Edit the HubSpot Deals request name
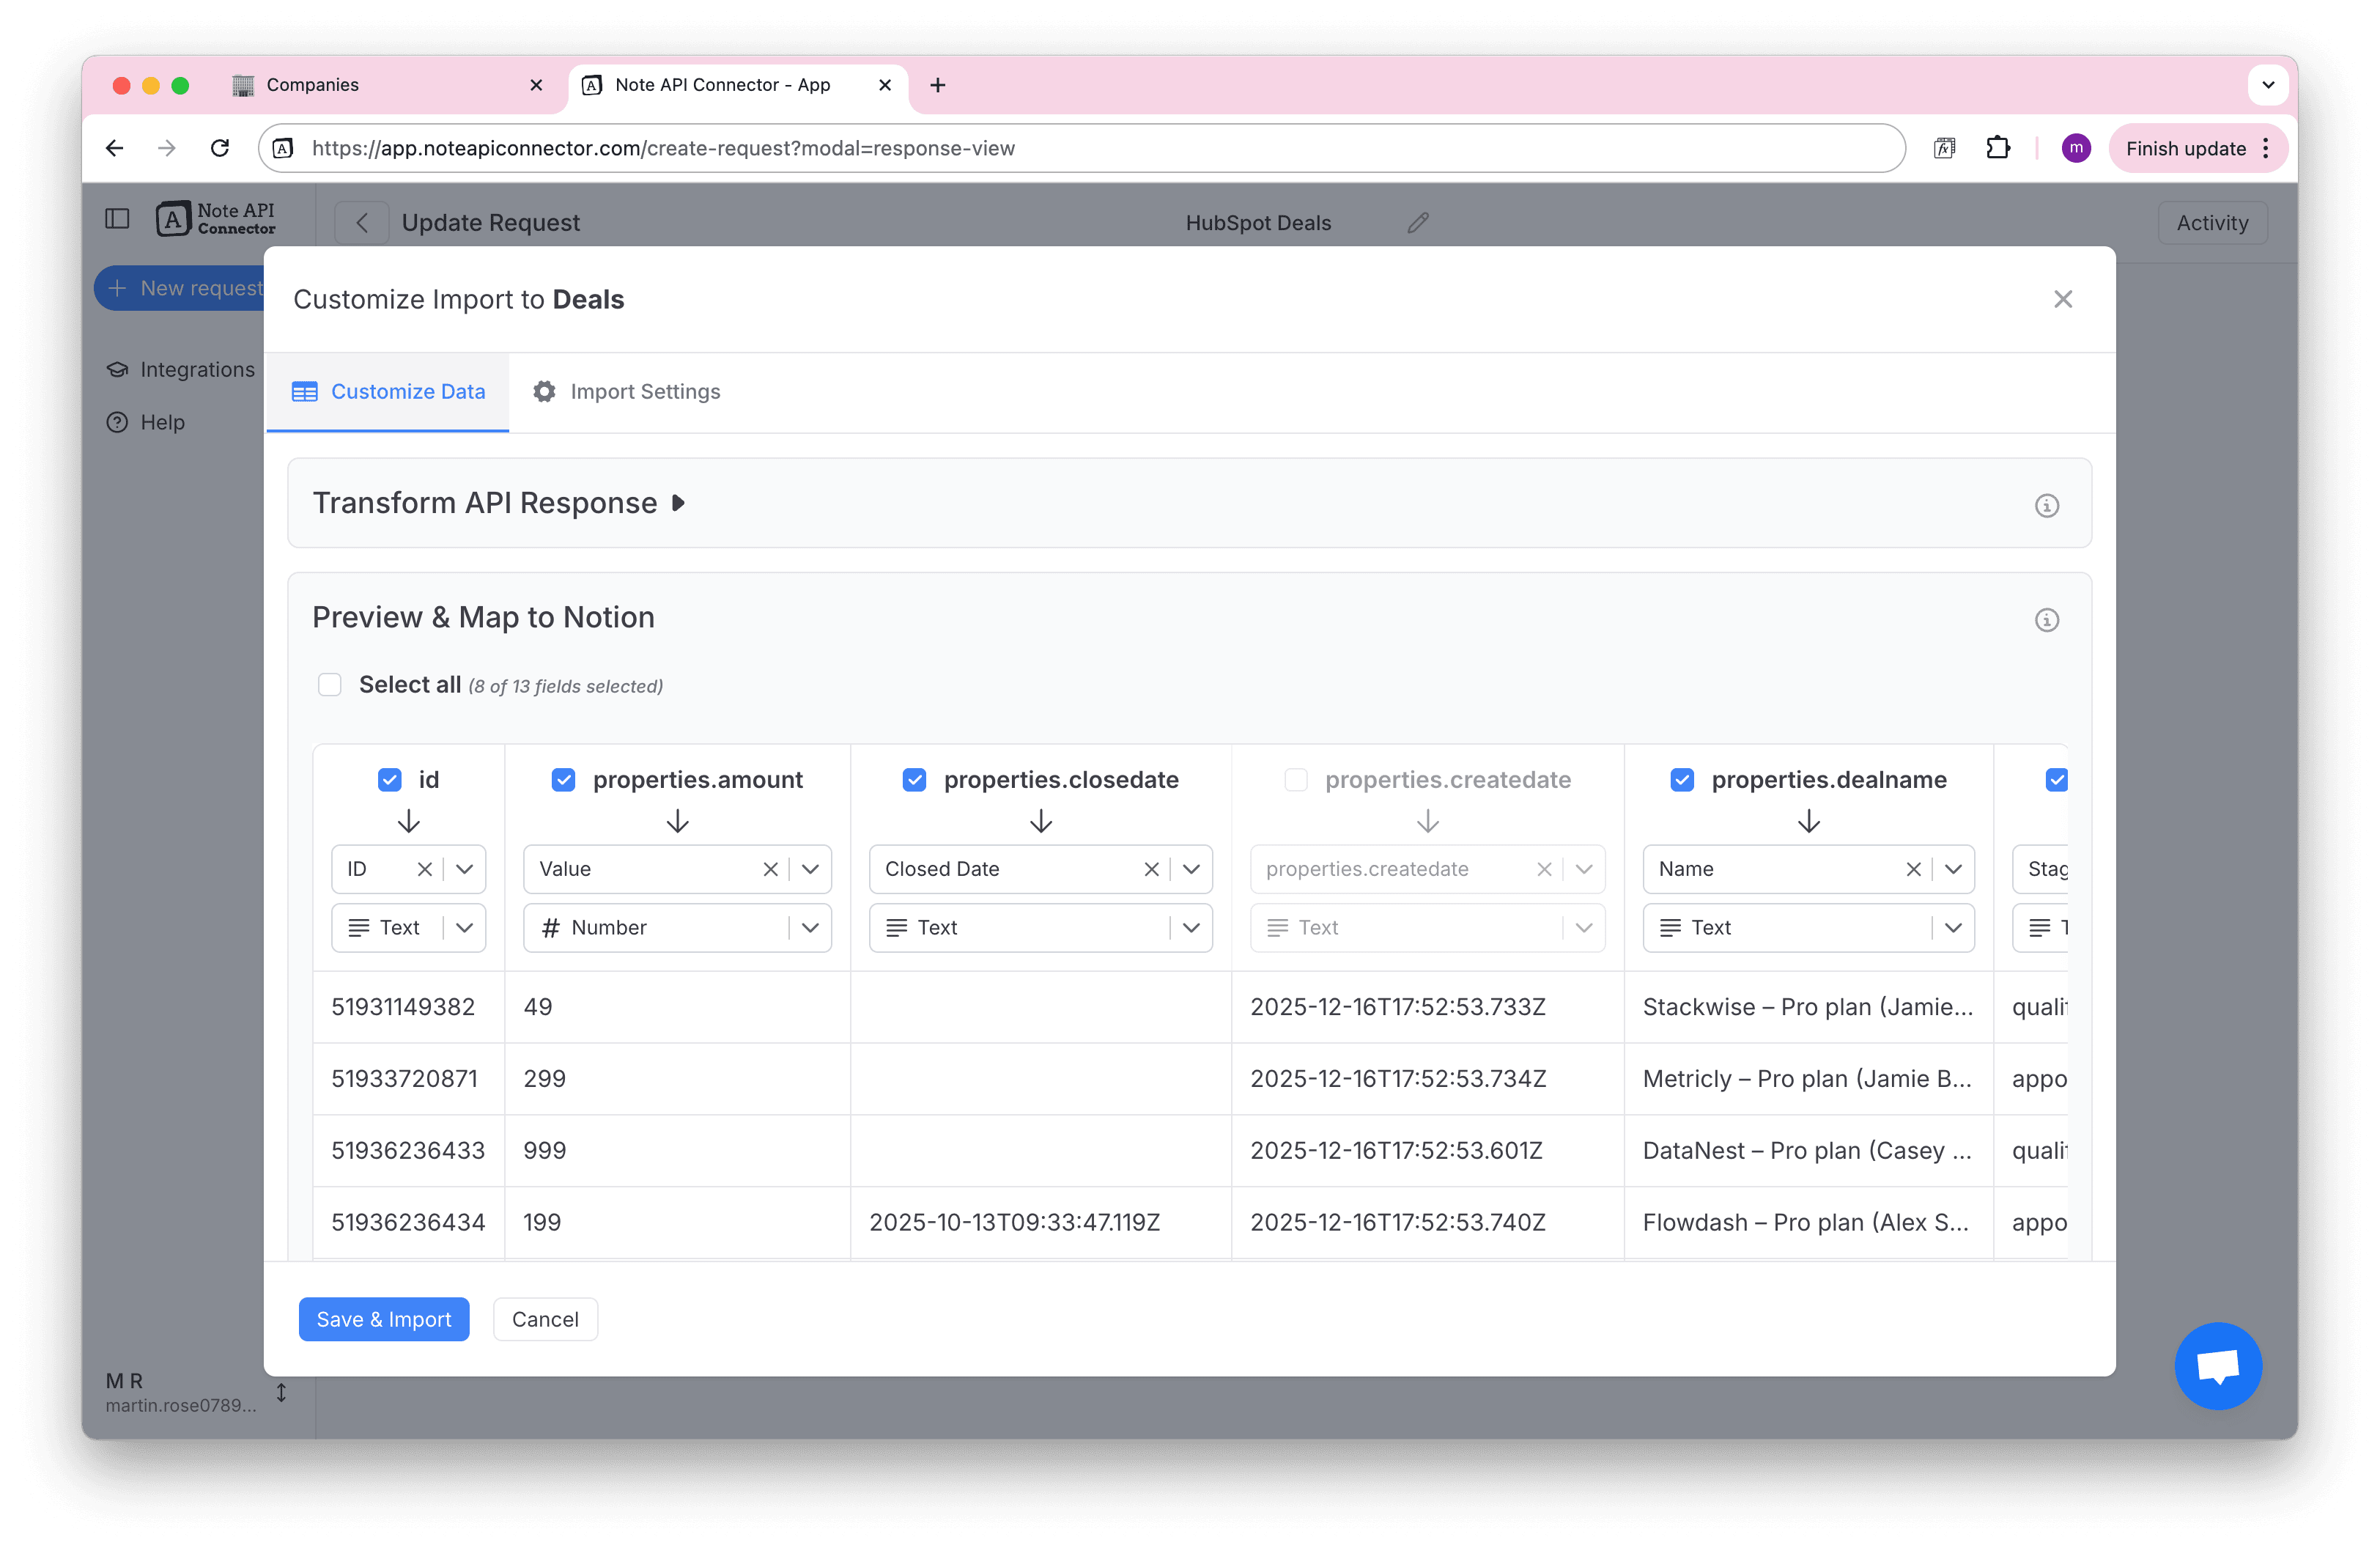The image size is (2380, 1548). click(x=1417, y=222)
